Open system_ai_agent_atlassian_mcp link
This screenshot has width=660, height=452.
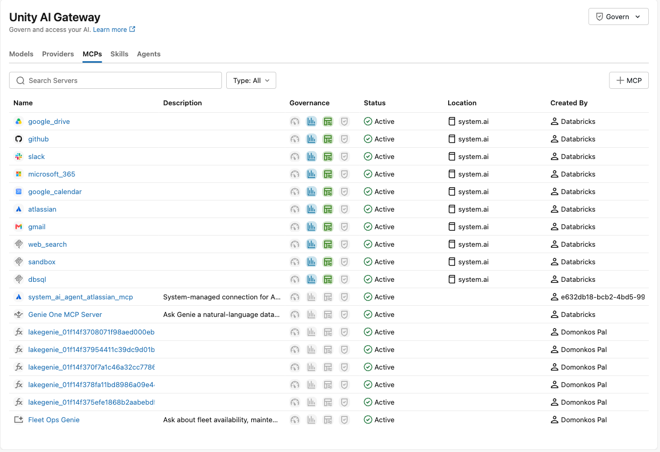tap(80, 297)
